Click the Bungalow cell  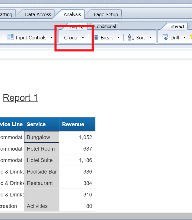tap(42, 137)
